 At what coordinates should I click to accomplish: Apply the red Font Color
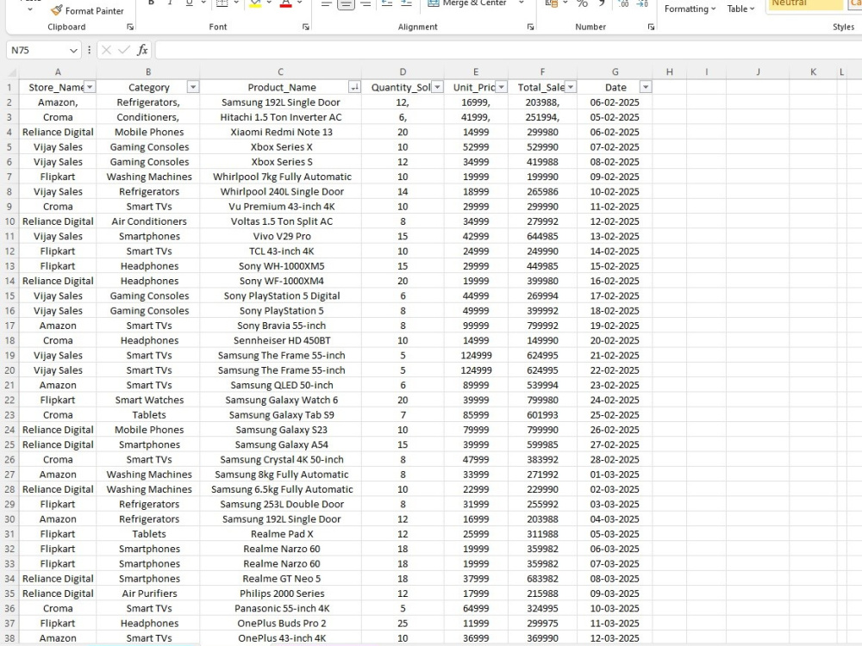285,3
